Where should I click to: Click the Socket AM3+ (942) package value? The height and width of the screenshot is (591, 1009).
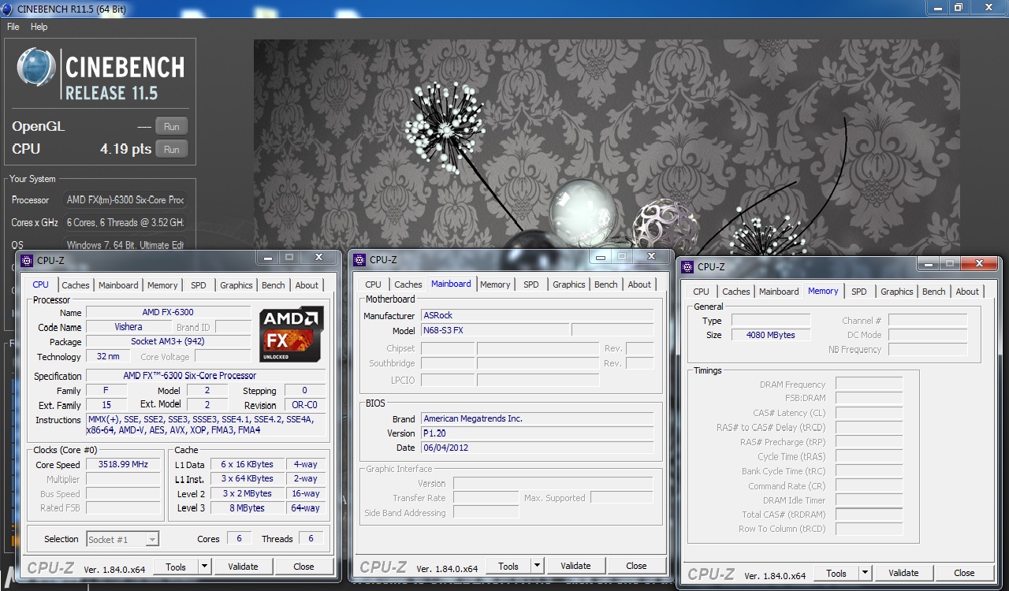point(168,342)
